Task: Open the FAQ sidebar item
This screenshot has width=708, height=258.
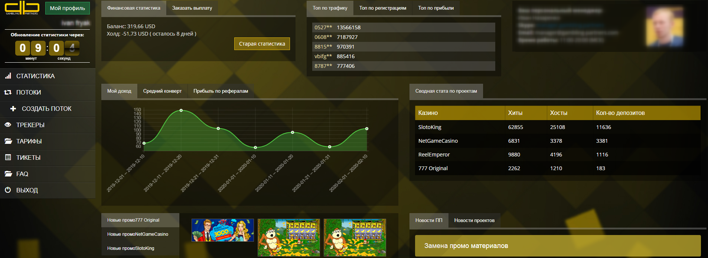Action: pyautogui.click(x=48, y=174)
